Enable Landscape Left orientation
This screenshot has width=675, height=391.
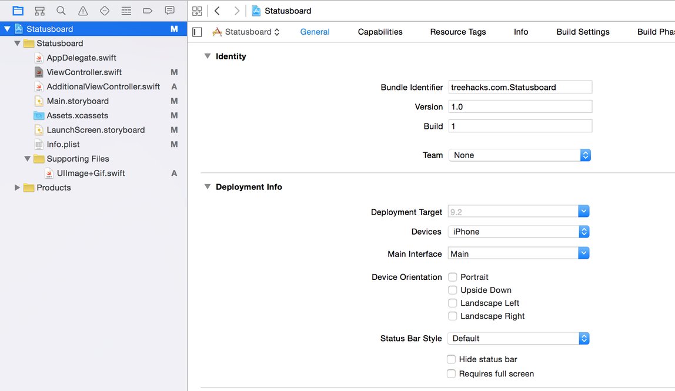point(452,303)
